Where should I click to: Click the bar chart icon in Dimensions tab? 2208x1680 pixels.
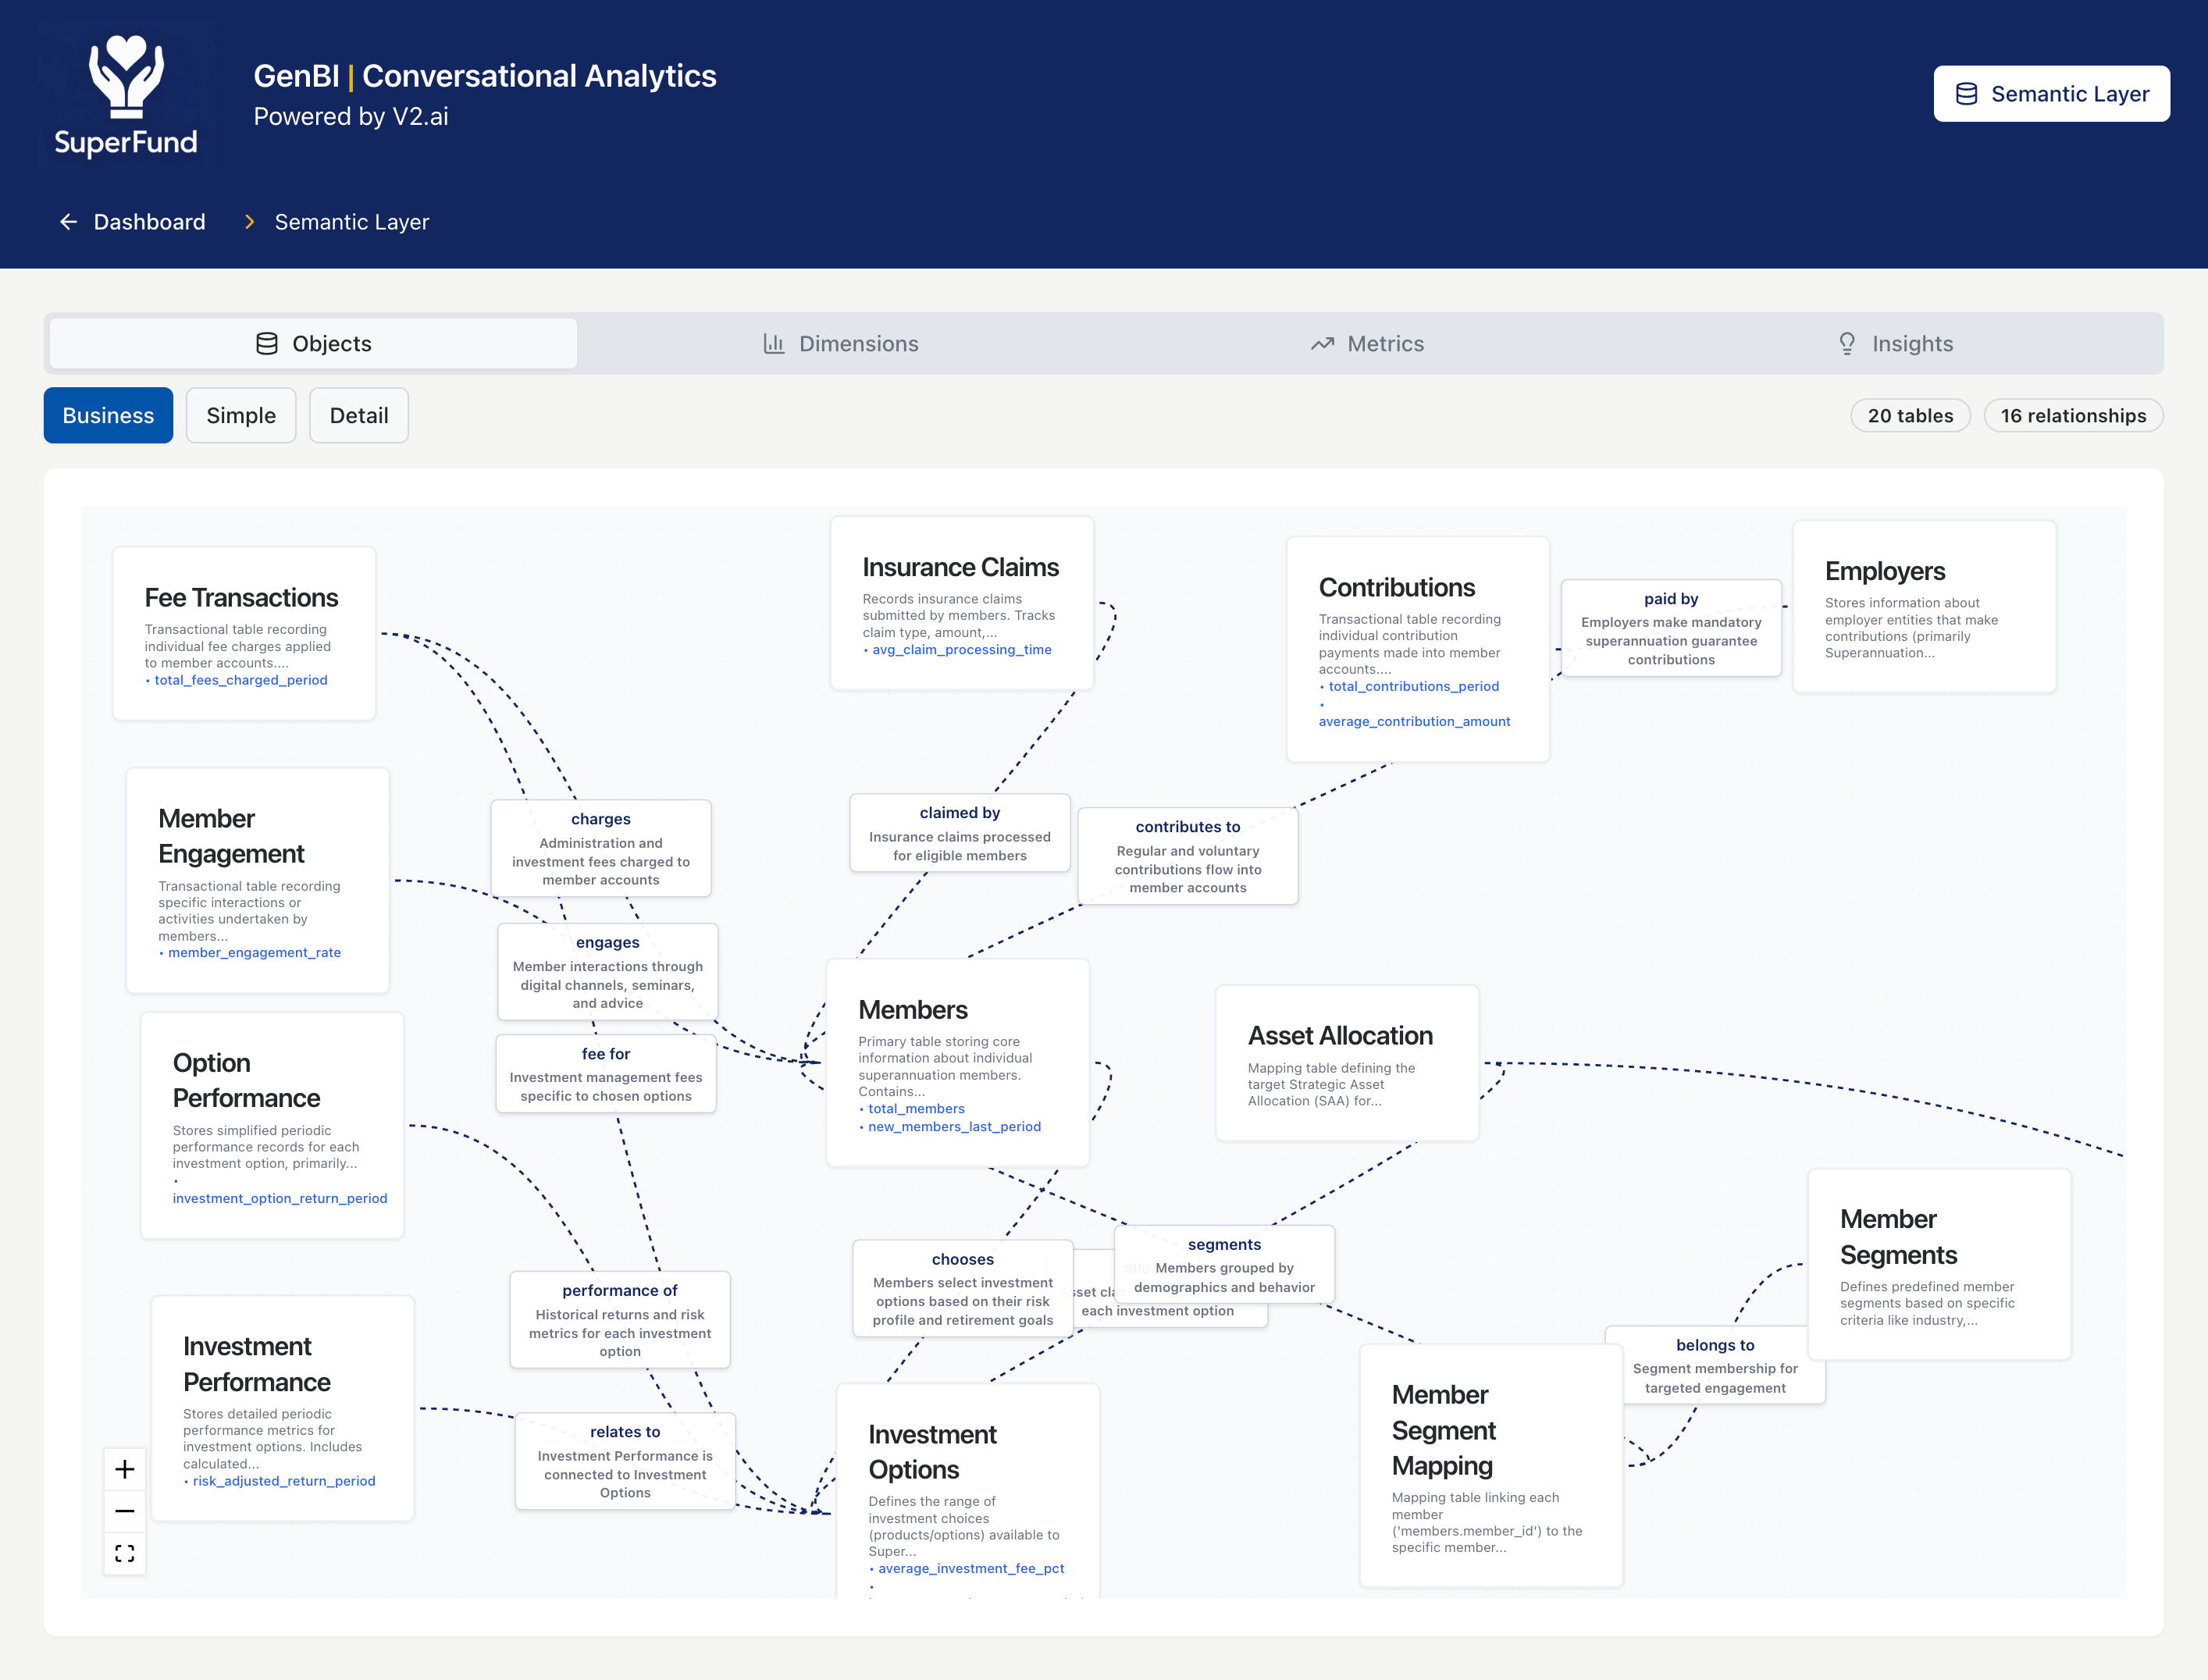pyautogui.click(x=773, y=344)
